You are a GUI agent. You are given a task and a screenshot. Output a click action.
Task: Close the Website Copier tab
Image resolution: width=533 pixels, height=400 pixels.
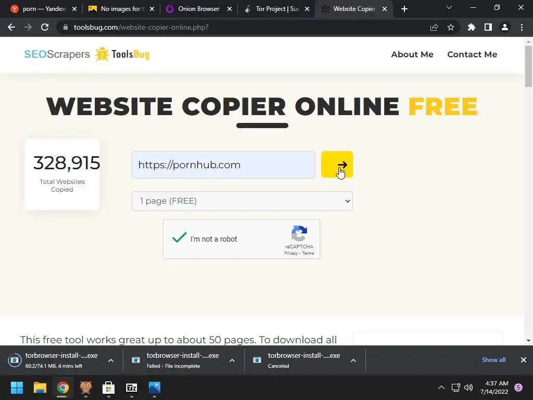pos(385,9)
